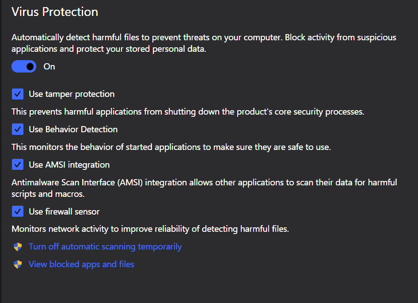Click the firewall sensor description sentence
Image resolution: width=418 pixels, height=303 pixels.
click(150, 229)
